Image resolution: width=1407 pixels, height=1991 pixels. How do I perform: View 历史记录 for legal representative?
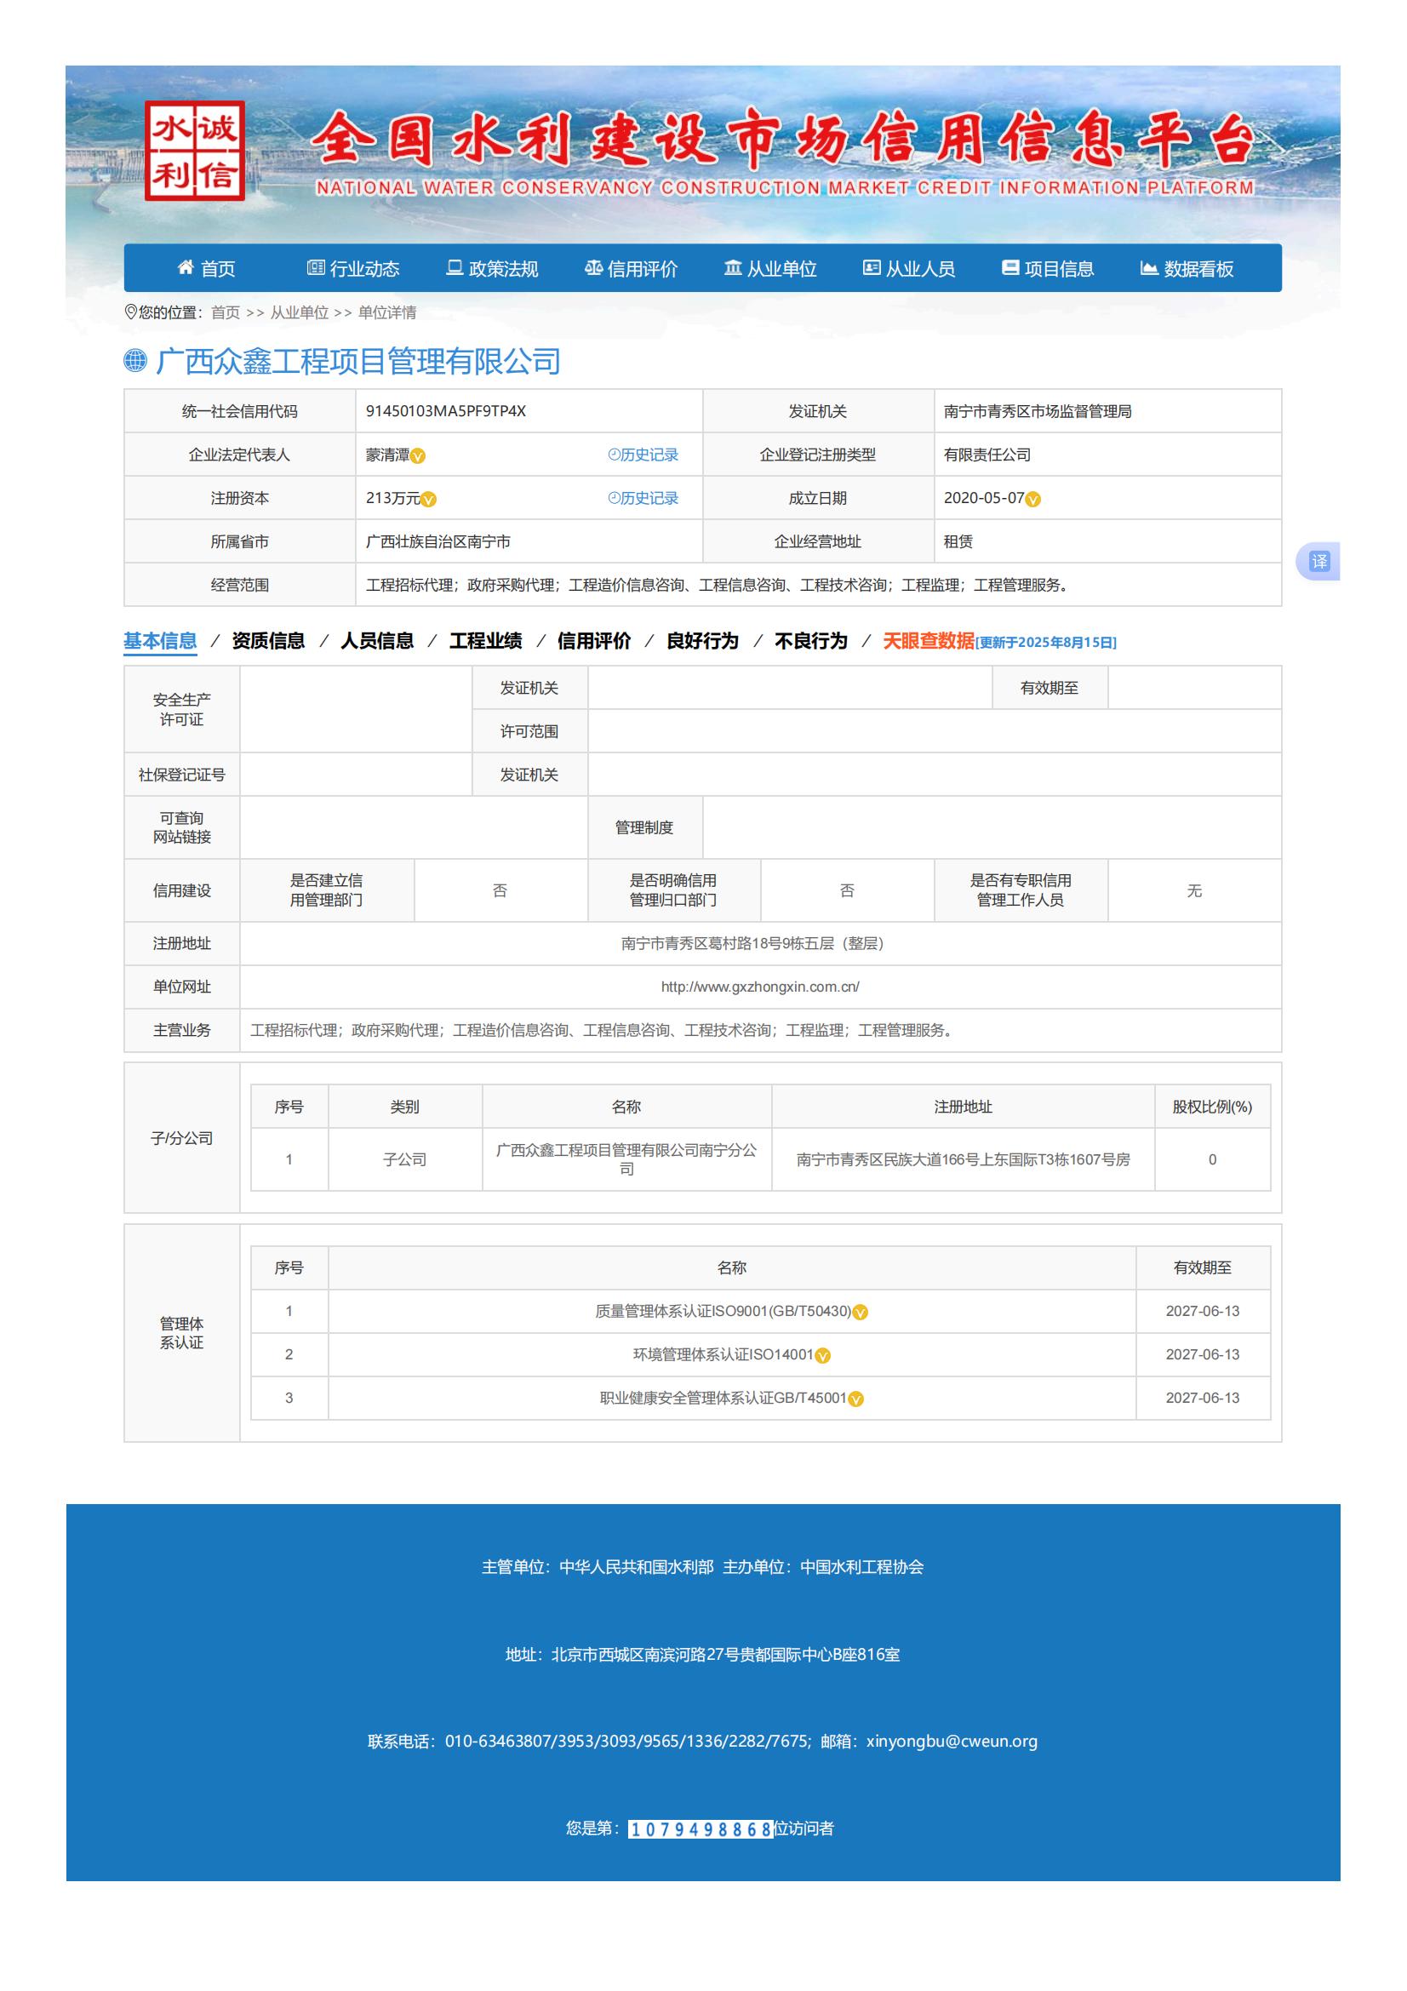[x=643, y=455]
